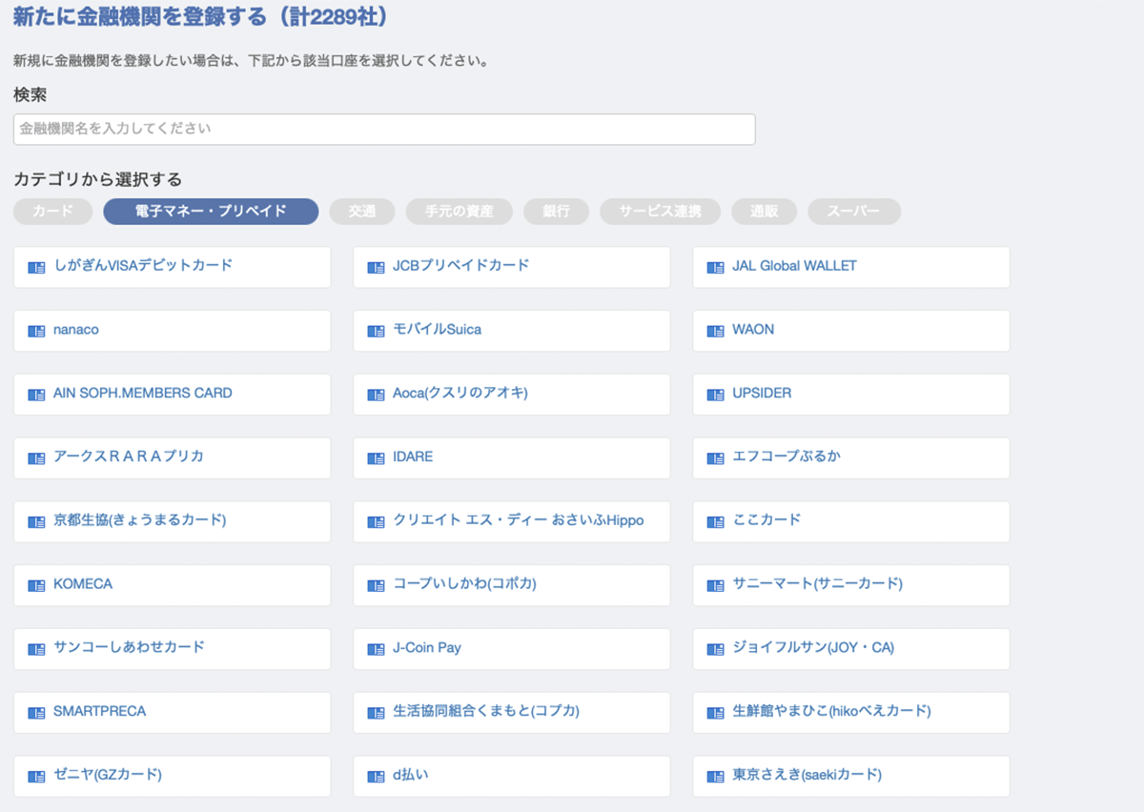Screen dimensions: 1144x812
Task: Click the icon beside AIN SOPH.MEMBERS CARD
Action: coord(37,395)
